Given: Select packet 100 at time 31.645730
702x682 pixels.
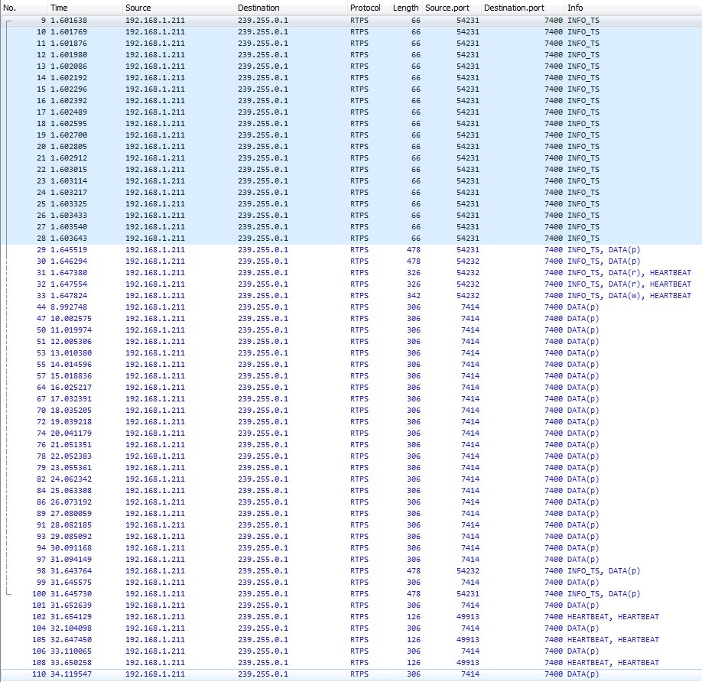Looking at the screenshot, I should coord(351,594).
